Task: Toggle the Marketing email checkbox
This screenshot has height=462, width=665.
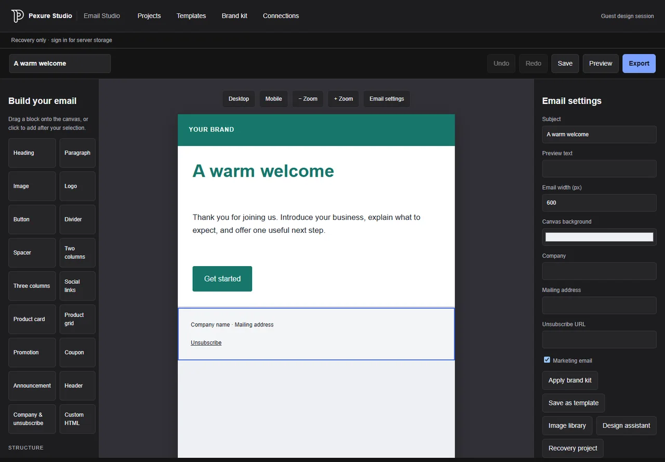Action: (x=547, y=360)
